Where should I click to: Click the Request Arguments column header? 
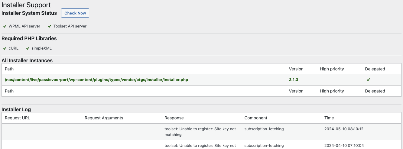pyautogui.click(x=104, y=118)
